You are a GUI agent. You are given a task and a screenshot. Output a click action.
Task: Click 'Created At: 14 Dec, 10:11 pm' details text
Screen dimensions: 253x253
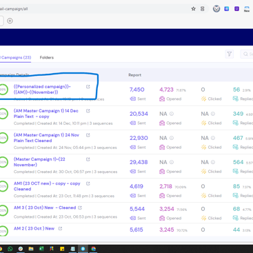click(62, 123)
